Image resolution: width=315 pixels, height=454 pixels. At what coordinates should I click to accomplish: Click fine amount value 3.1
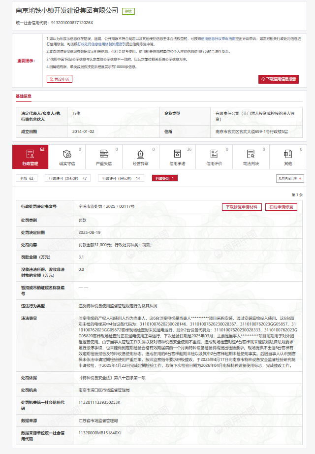81,257
